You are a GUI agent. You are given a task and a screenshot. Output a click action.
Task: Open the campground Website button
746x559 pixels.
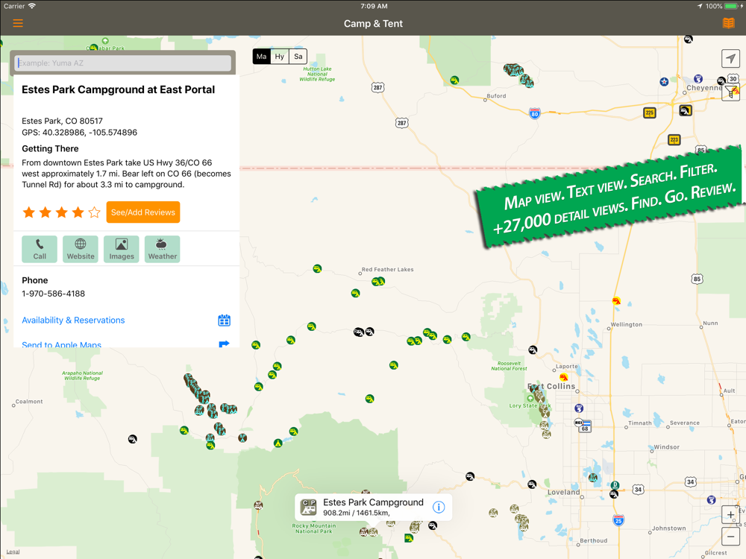[x=81, y=249]
